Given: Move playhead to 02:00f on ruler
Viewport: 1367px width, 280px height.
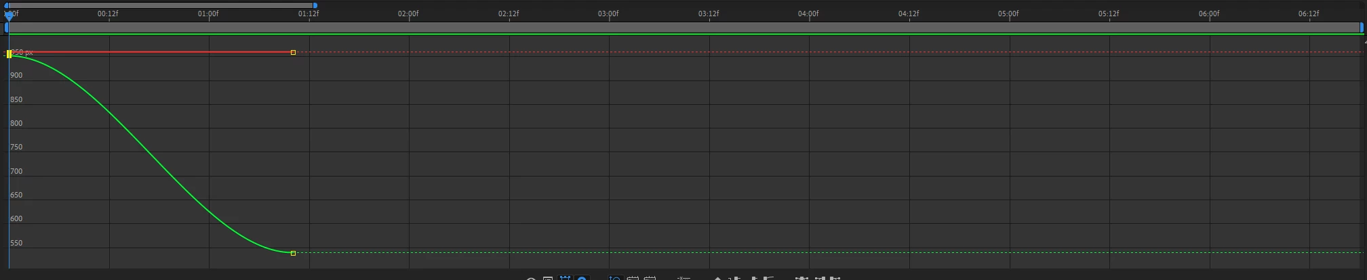Looking at the screenshot, I should pos(408,14).
